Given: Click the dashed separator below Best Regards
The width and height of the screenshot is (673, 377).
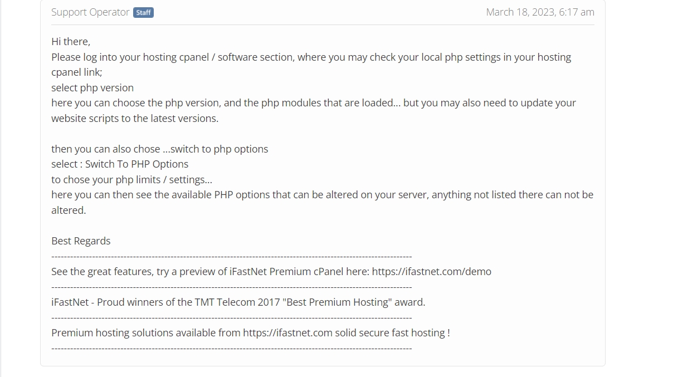Looking at the screenshot, I should point(232,257).
